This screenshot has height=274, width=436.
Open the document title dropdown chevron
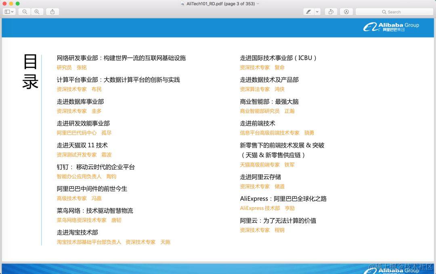258,4
